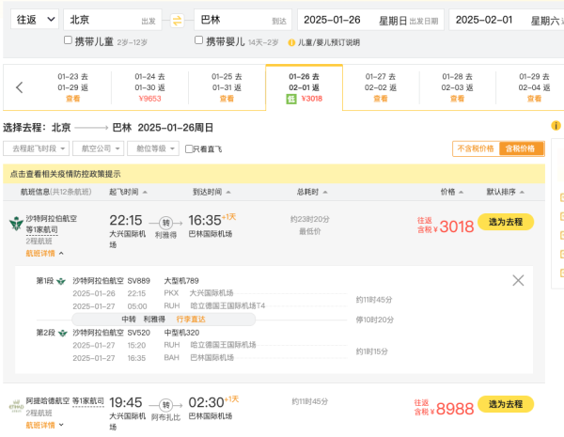Sort by departure time arrow

coord(145,193)
